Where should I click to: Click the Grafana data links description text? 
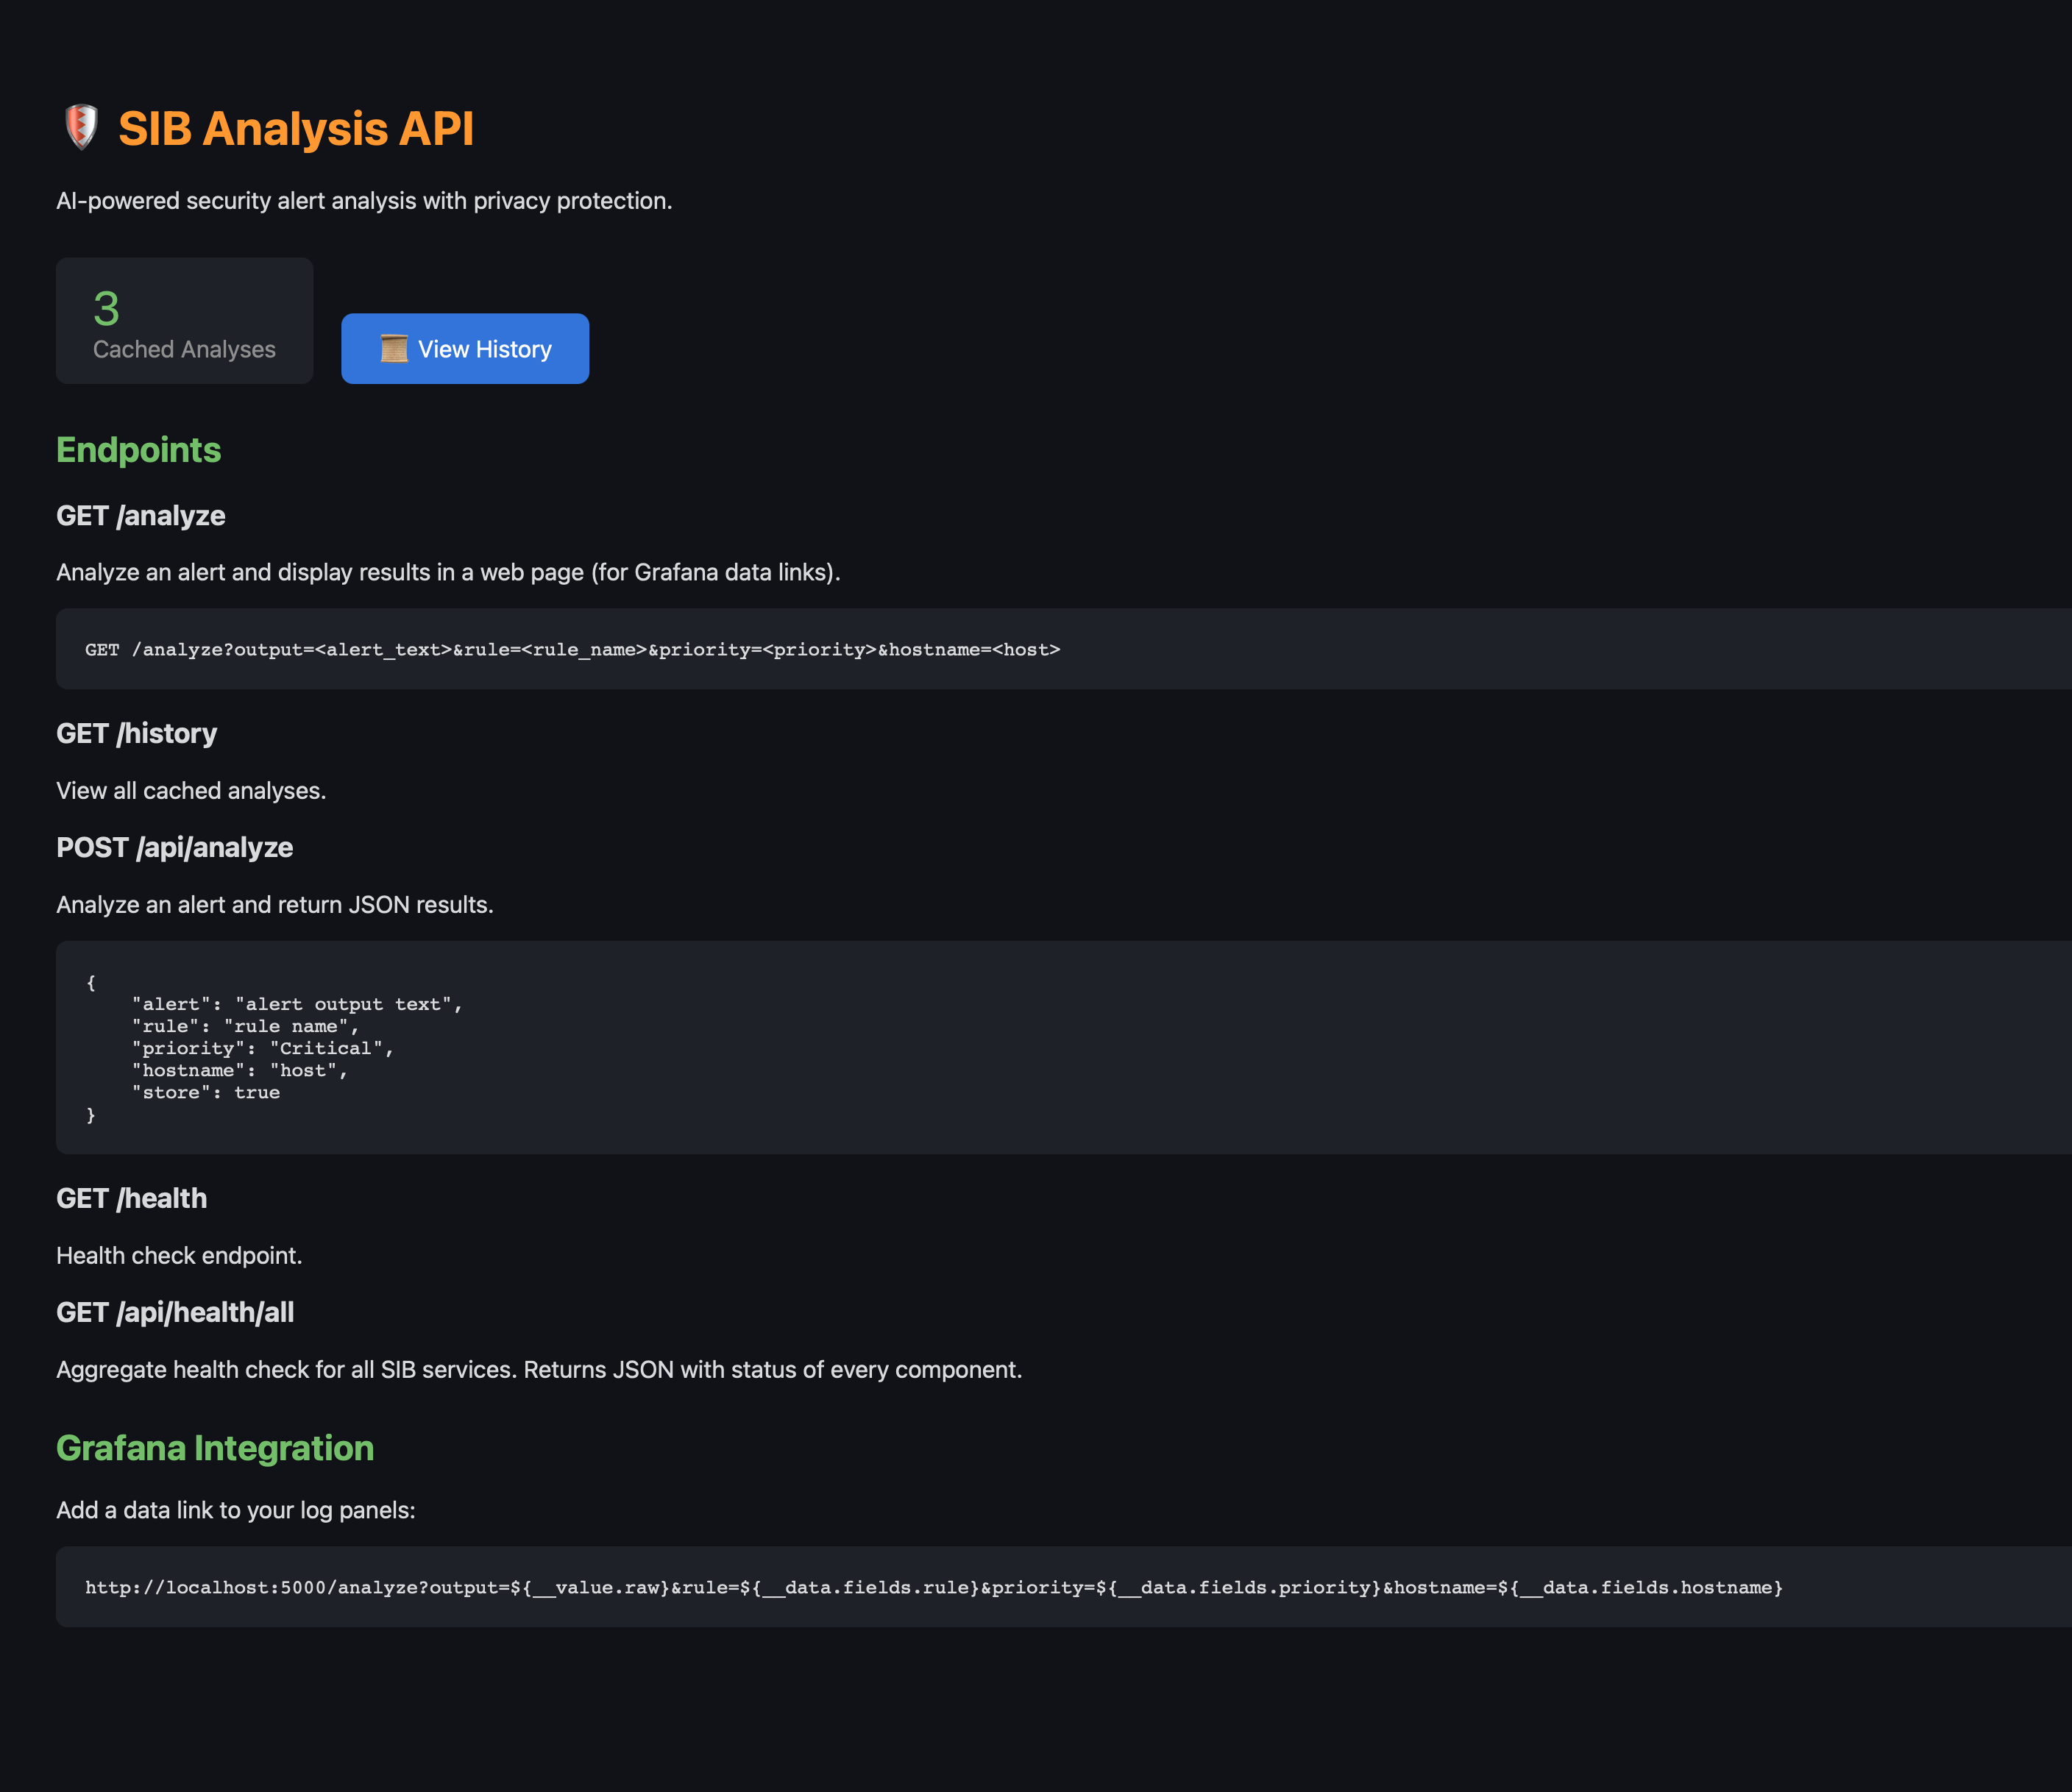[x=448, y=573]
